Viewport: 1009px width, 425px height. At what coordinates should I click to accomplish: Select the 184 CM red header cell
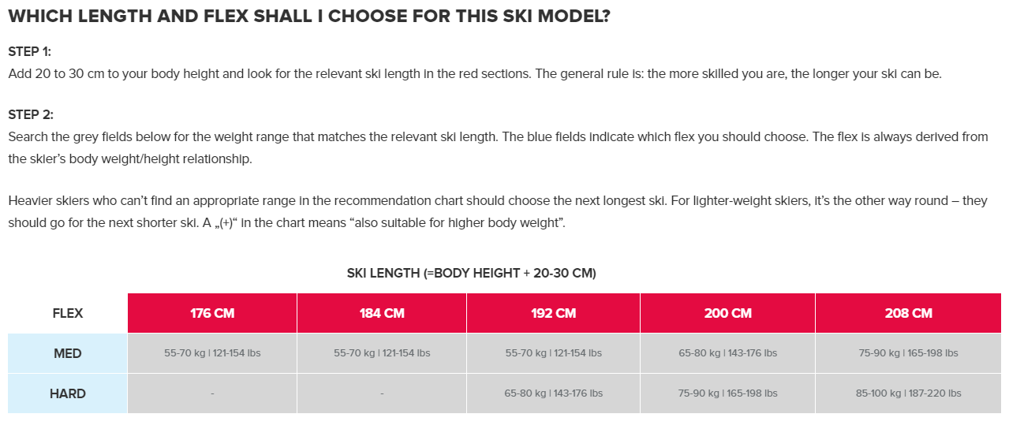pyautogui.click(x=382, y=313)
